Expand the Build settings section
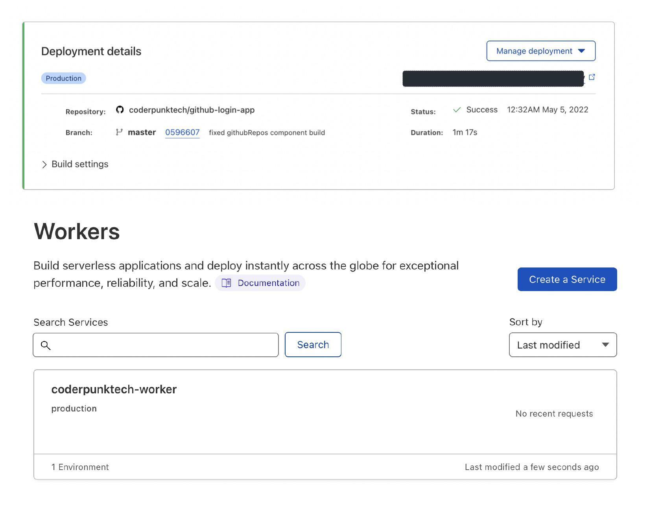The width and height of the screenshot is (649, 509). pos(75,164)
